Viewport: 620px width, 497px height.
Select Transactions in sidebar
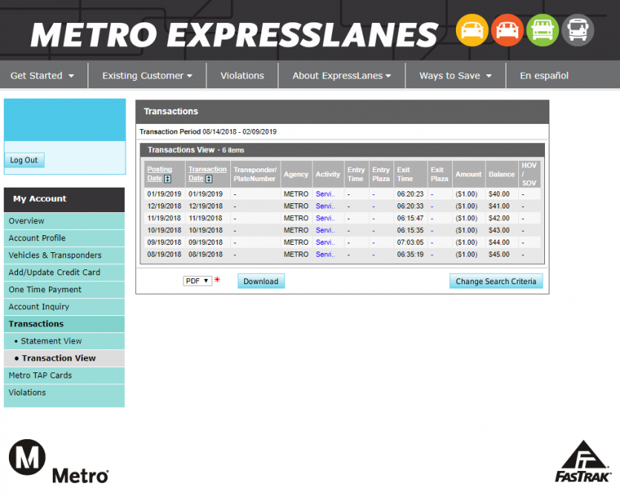(64, 324)
